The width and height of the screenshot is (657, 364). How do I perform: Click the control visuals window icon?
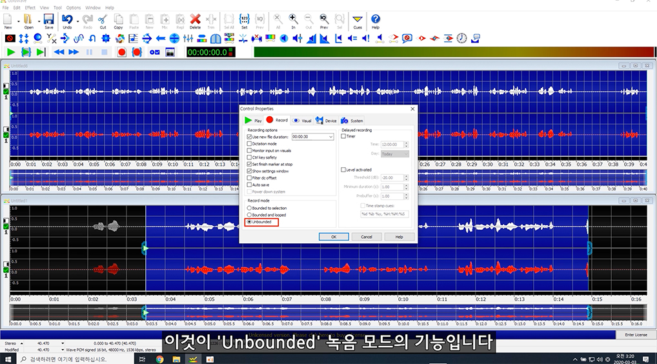tap(170, 52)
